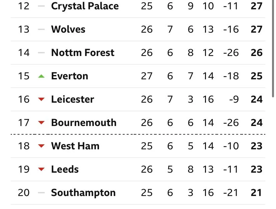The width and height of the screenshot is (276, 209).
Task: Open the Wolves team page
Action: [x=68, y=29]
